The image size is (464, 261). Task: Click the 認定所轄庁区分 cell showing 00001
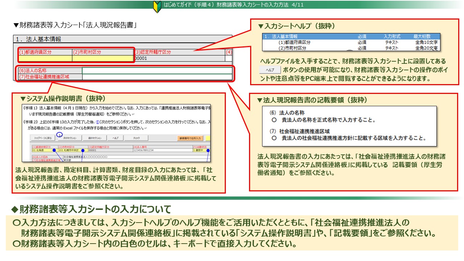(179, 58)
